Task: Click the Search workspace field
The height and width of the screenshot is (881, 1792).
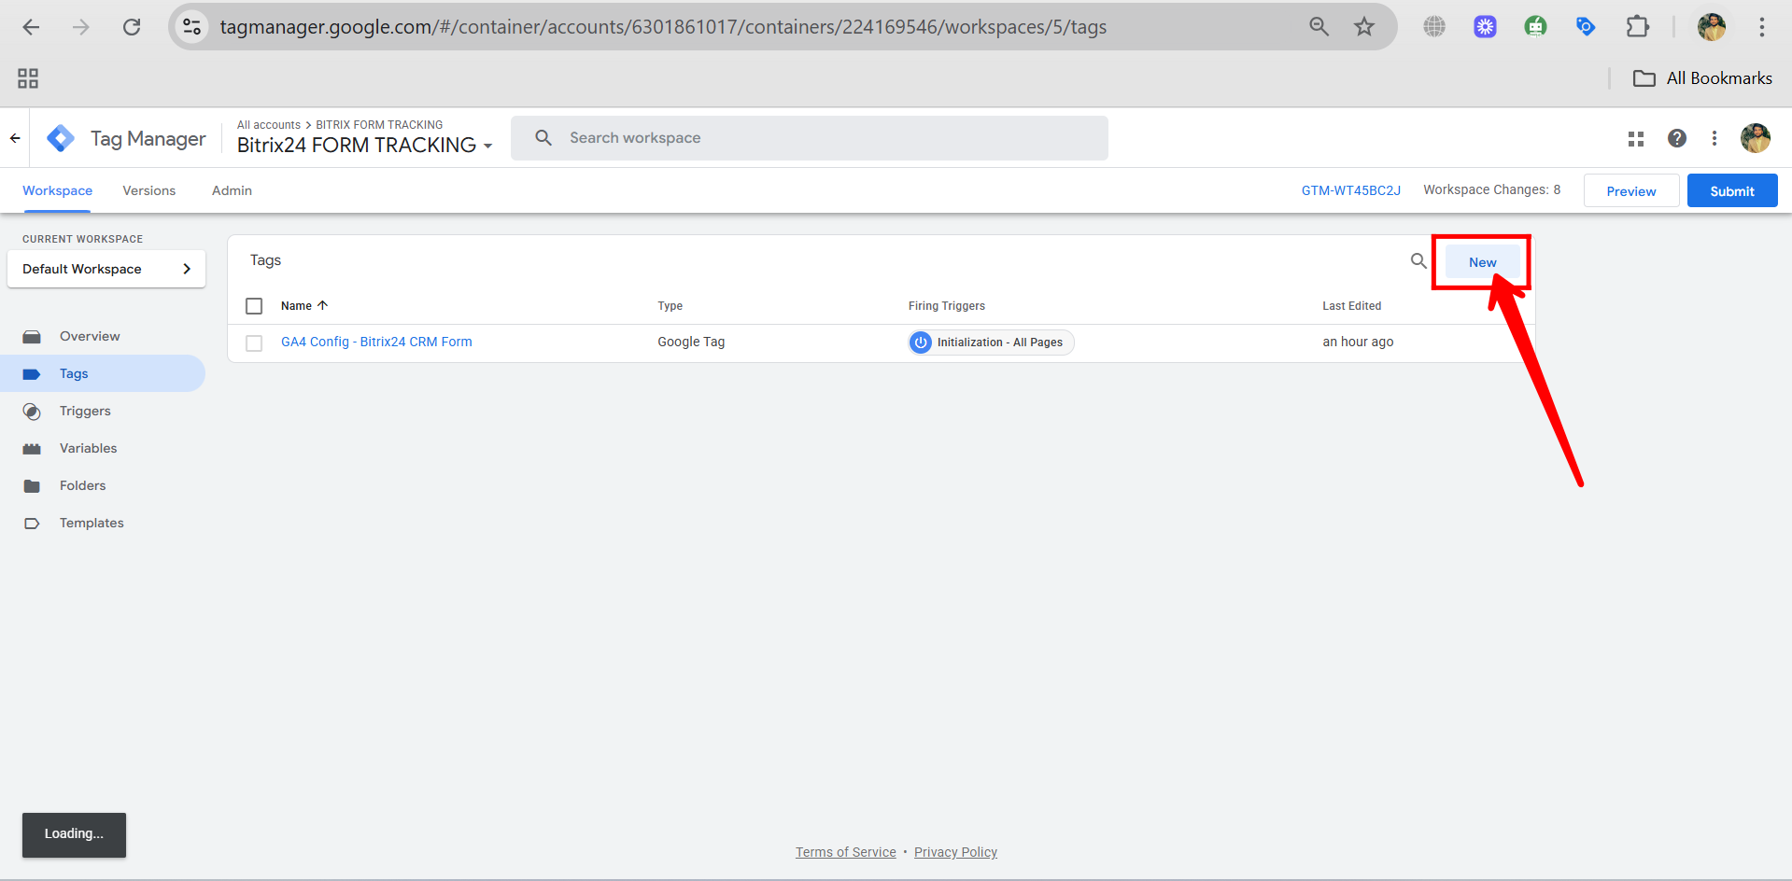Action: coord(810,138)
